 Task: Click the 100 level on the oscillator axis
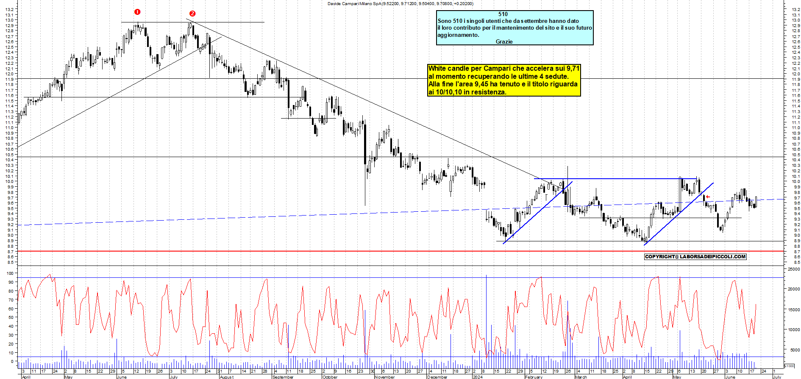click(10, 273)
